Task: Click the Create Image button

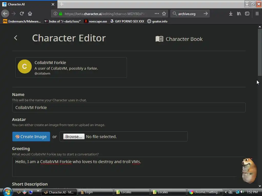Action: pyautogui.click(x=31, y=137)
